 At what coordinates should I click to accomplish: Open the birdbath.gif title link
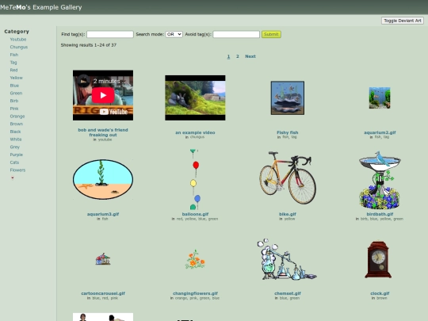click(x=380, y=214)
